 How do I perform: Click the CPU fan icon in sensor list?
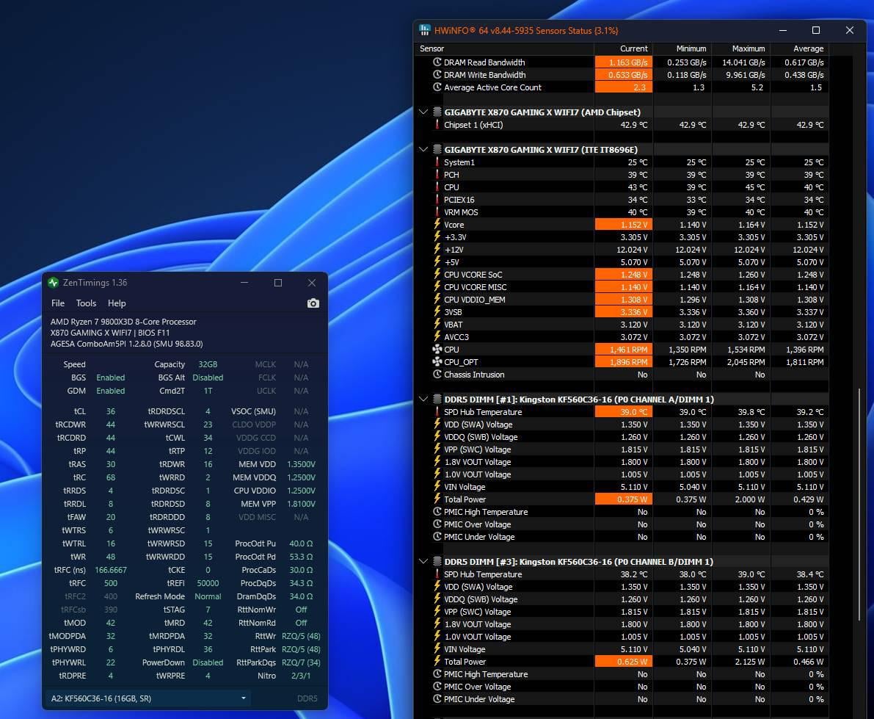pos(438,350)
